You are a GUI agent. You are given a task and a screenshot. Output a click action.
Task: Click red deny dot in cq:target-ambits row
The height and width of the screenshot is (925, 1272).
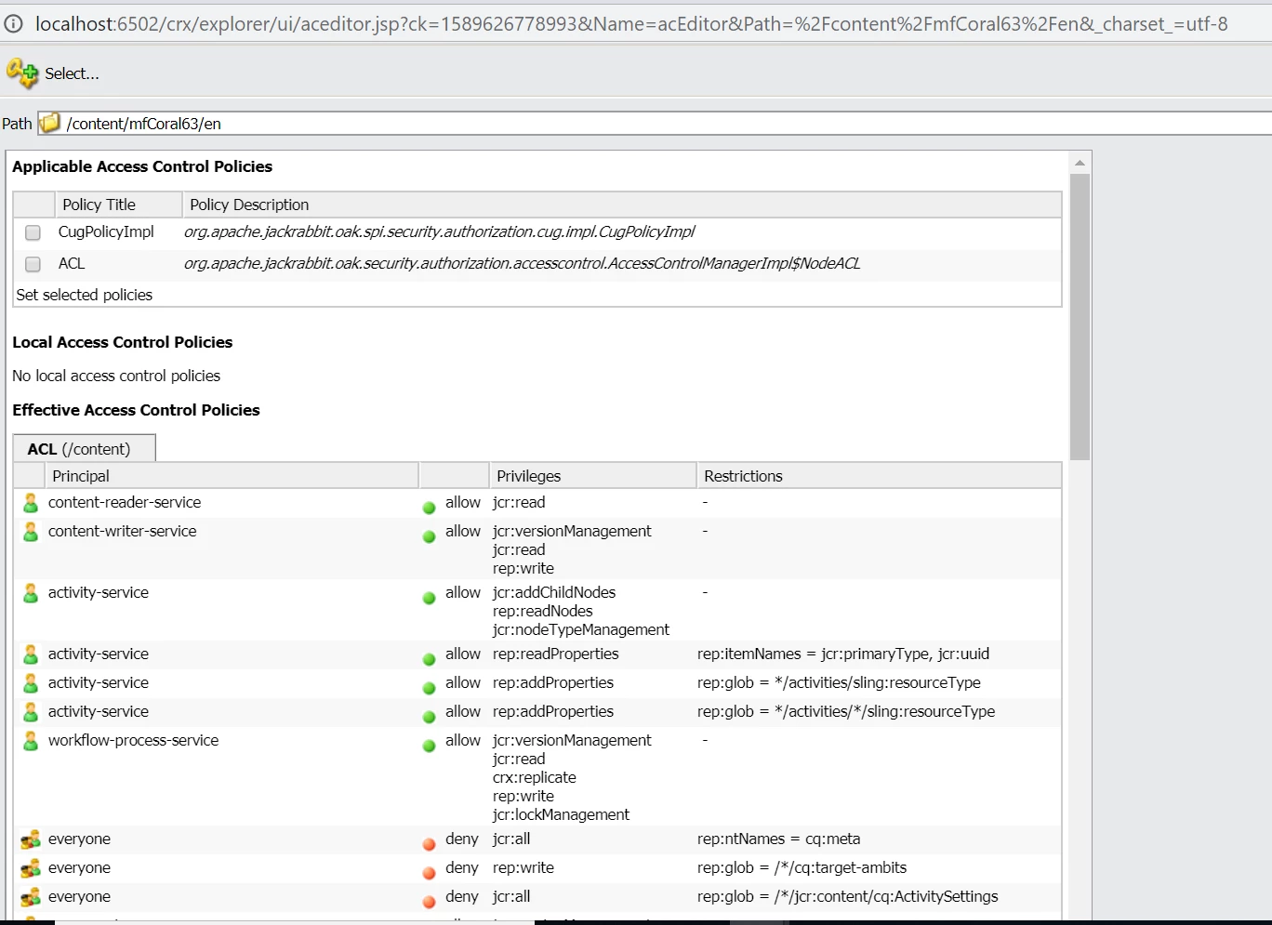429,873
